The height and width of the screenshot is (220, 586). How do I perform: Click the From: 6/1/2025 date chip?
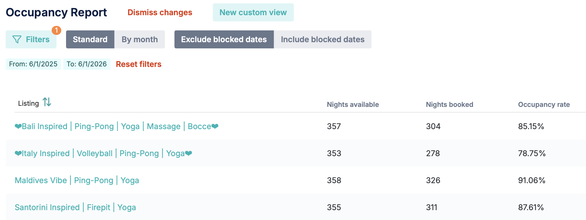(x=33, y=64)
